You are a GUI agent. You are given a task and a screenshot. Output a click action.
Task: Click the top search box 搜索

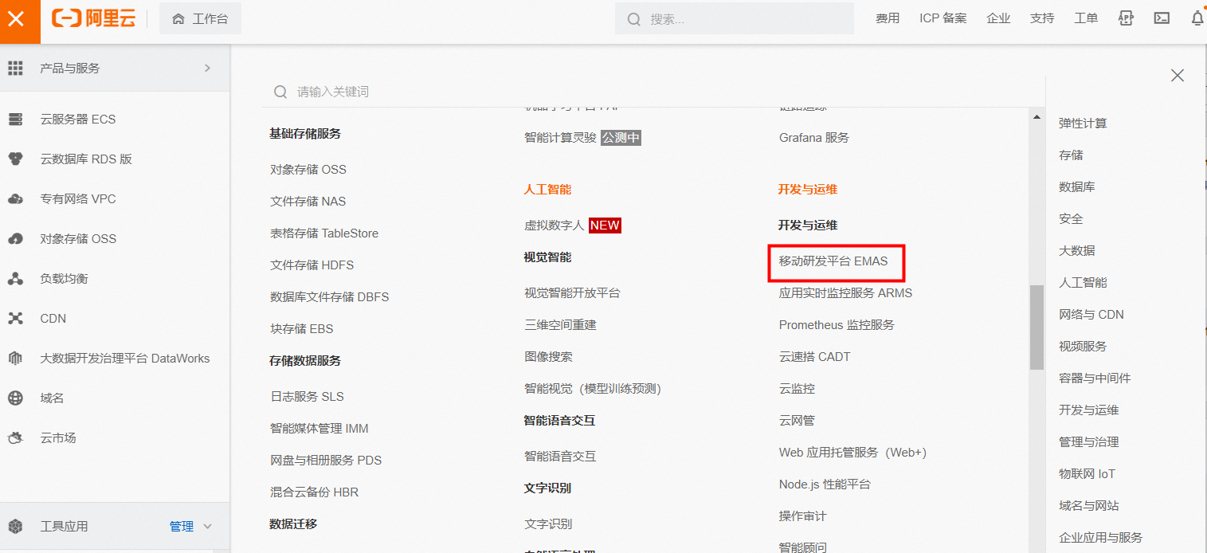(734, 18)
